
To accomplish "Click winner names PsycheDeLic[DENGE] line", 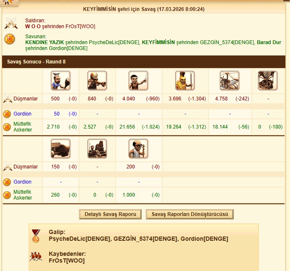I will [x=138, y=239].
